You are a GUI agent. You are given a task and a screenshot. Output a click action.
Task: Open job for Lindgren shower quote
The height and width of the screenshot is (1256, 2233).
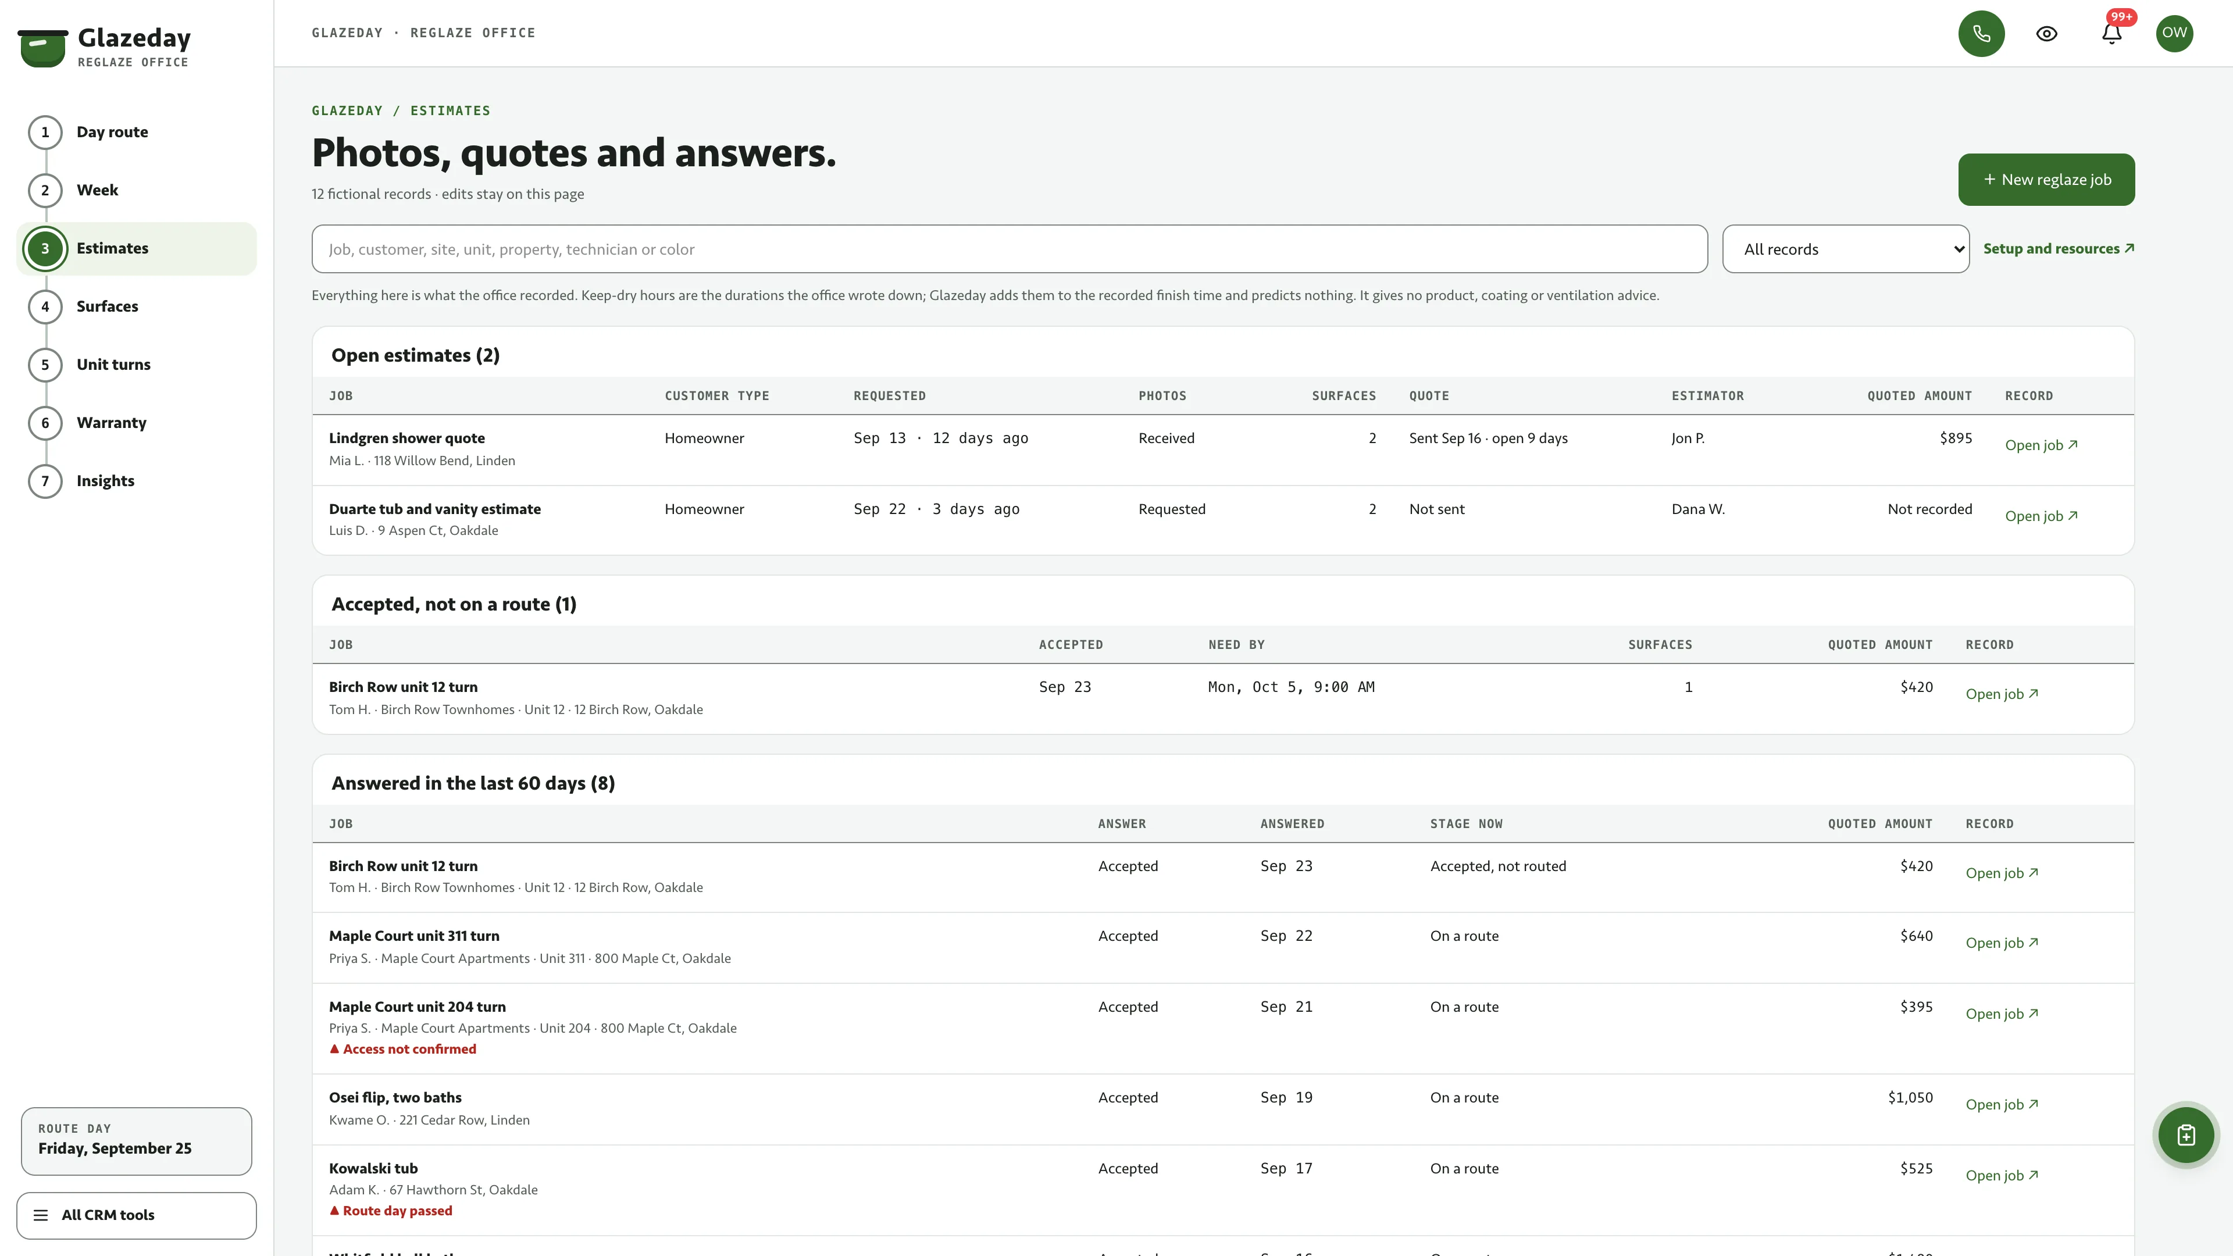pyautogui.click(x=2041, y=445)
